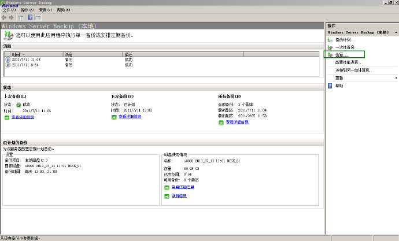399x241 pixels.
Task: Select the message row dated 2011/7/11 8:54
Action: point(161,65)
